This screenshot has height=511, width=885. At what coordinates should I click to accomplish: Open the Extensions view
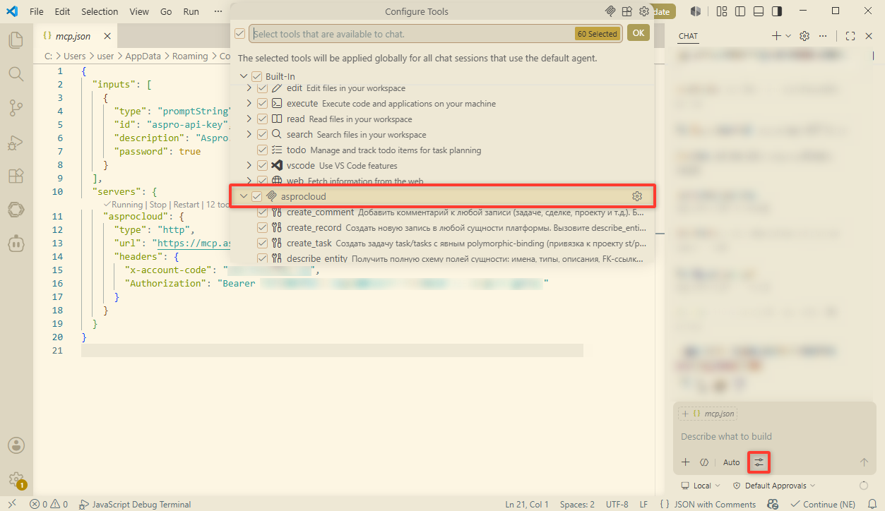pyautogui.click(x=16, y=176)
